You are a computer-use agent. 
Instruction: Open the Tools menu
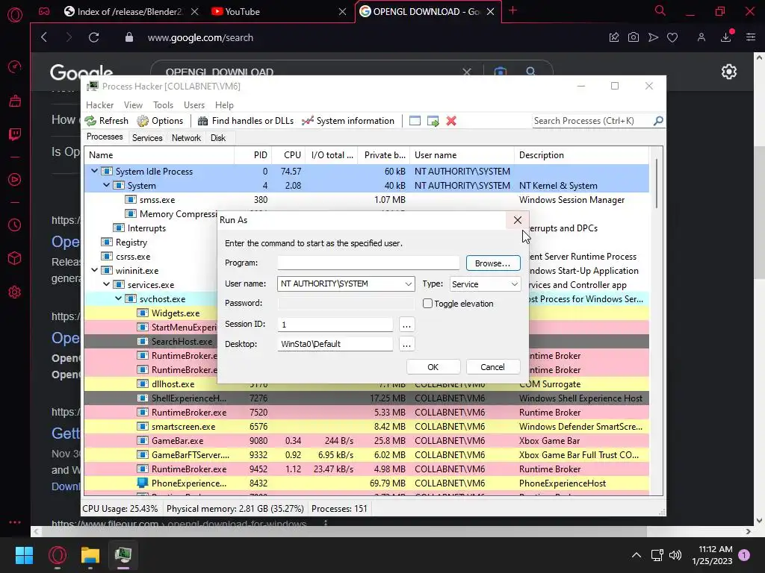163,105
